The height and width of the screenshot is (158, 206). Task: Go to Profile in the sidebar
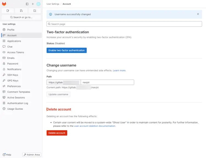pos(11,30)
